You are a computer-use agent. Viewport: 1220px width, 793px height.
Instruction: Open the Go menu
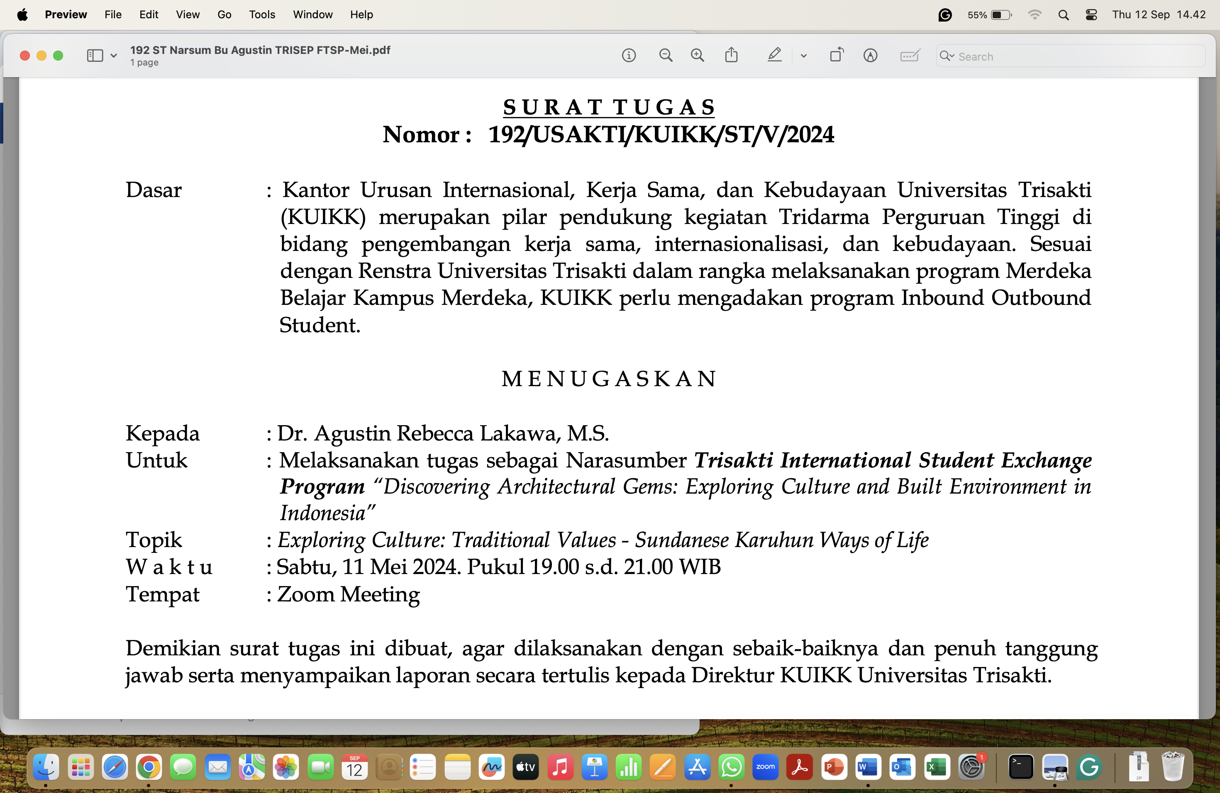point(224,15)
